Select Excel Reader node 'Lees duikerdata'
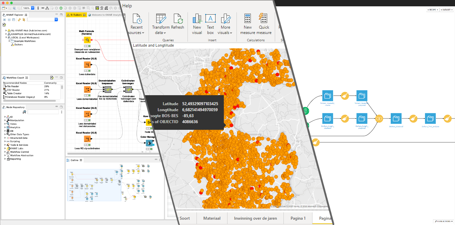 [87, 65]
